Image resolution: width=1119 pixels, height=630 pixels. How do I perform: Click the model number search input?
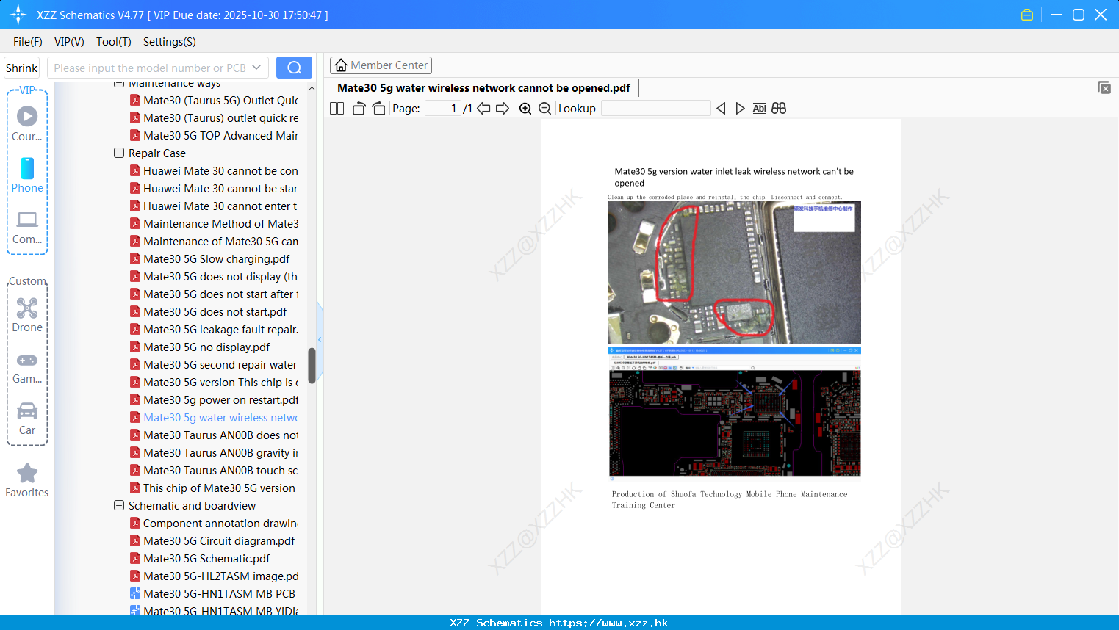pos(150,68)
